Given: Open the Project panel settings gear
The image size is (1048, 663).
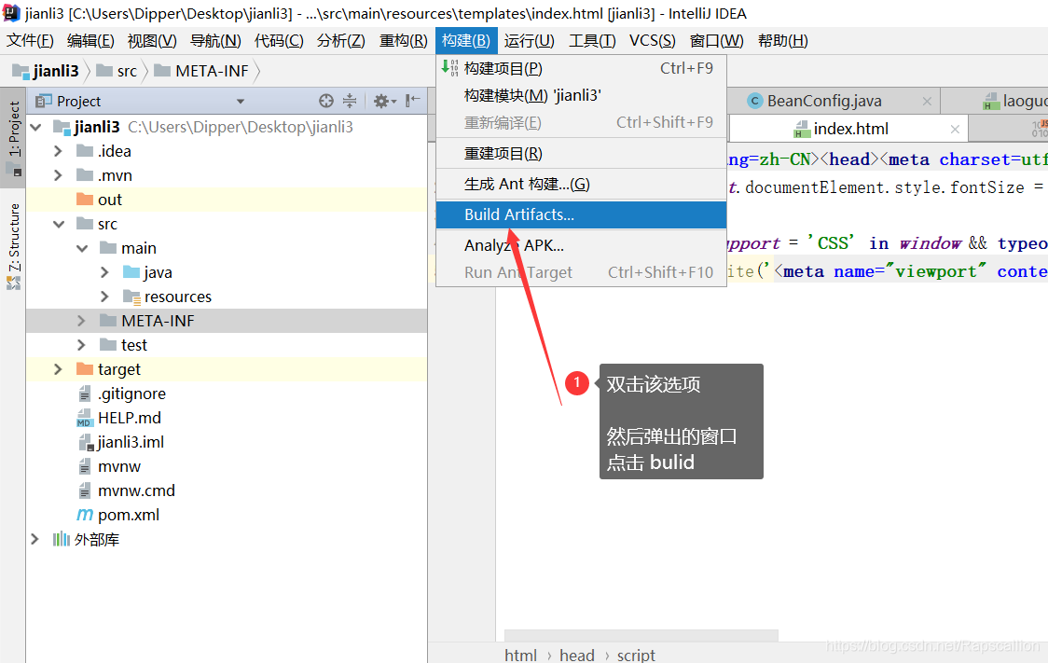Looking at the screenshot, I should [x=384, y=101].
